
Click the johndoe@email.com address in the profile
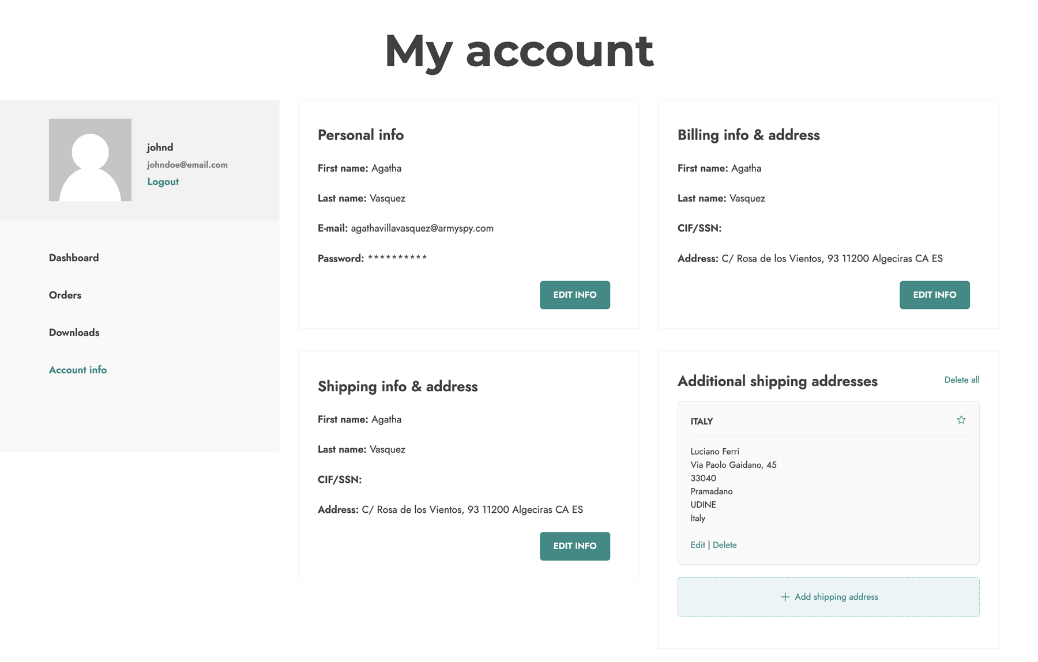pos(187,165)
